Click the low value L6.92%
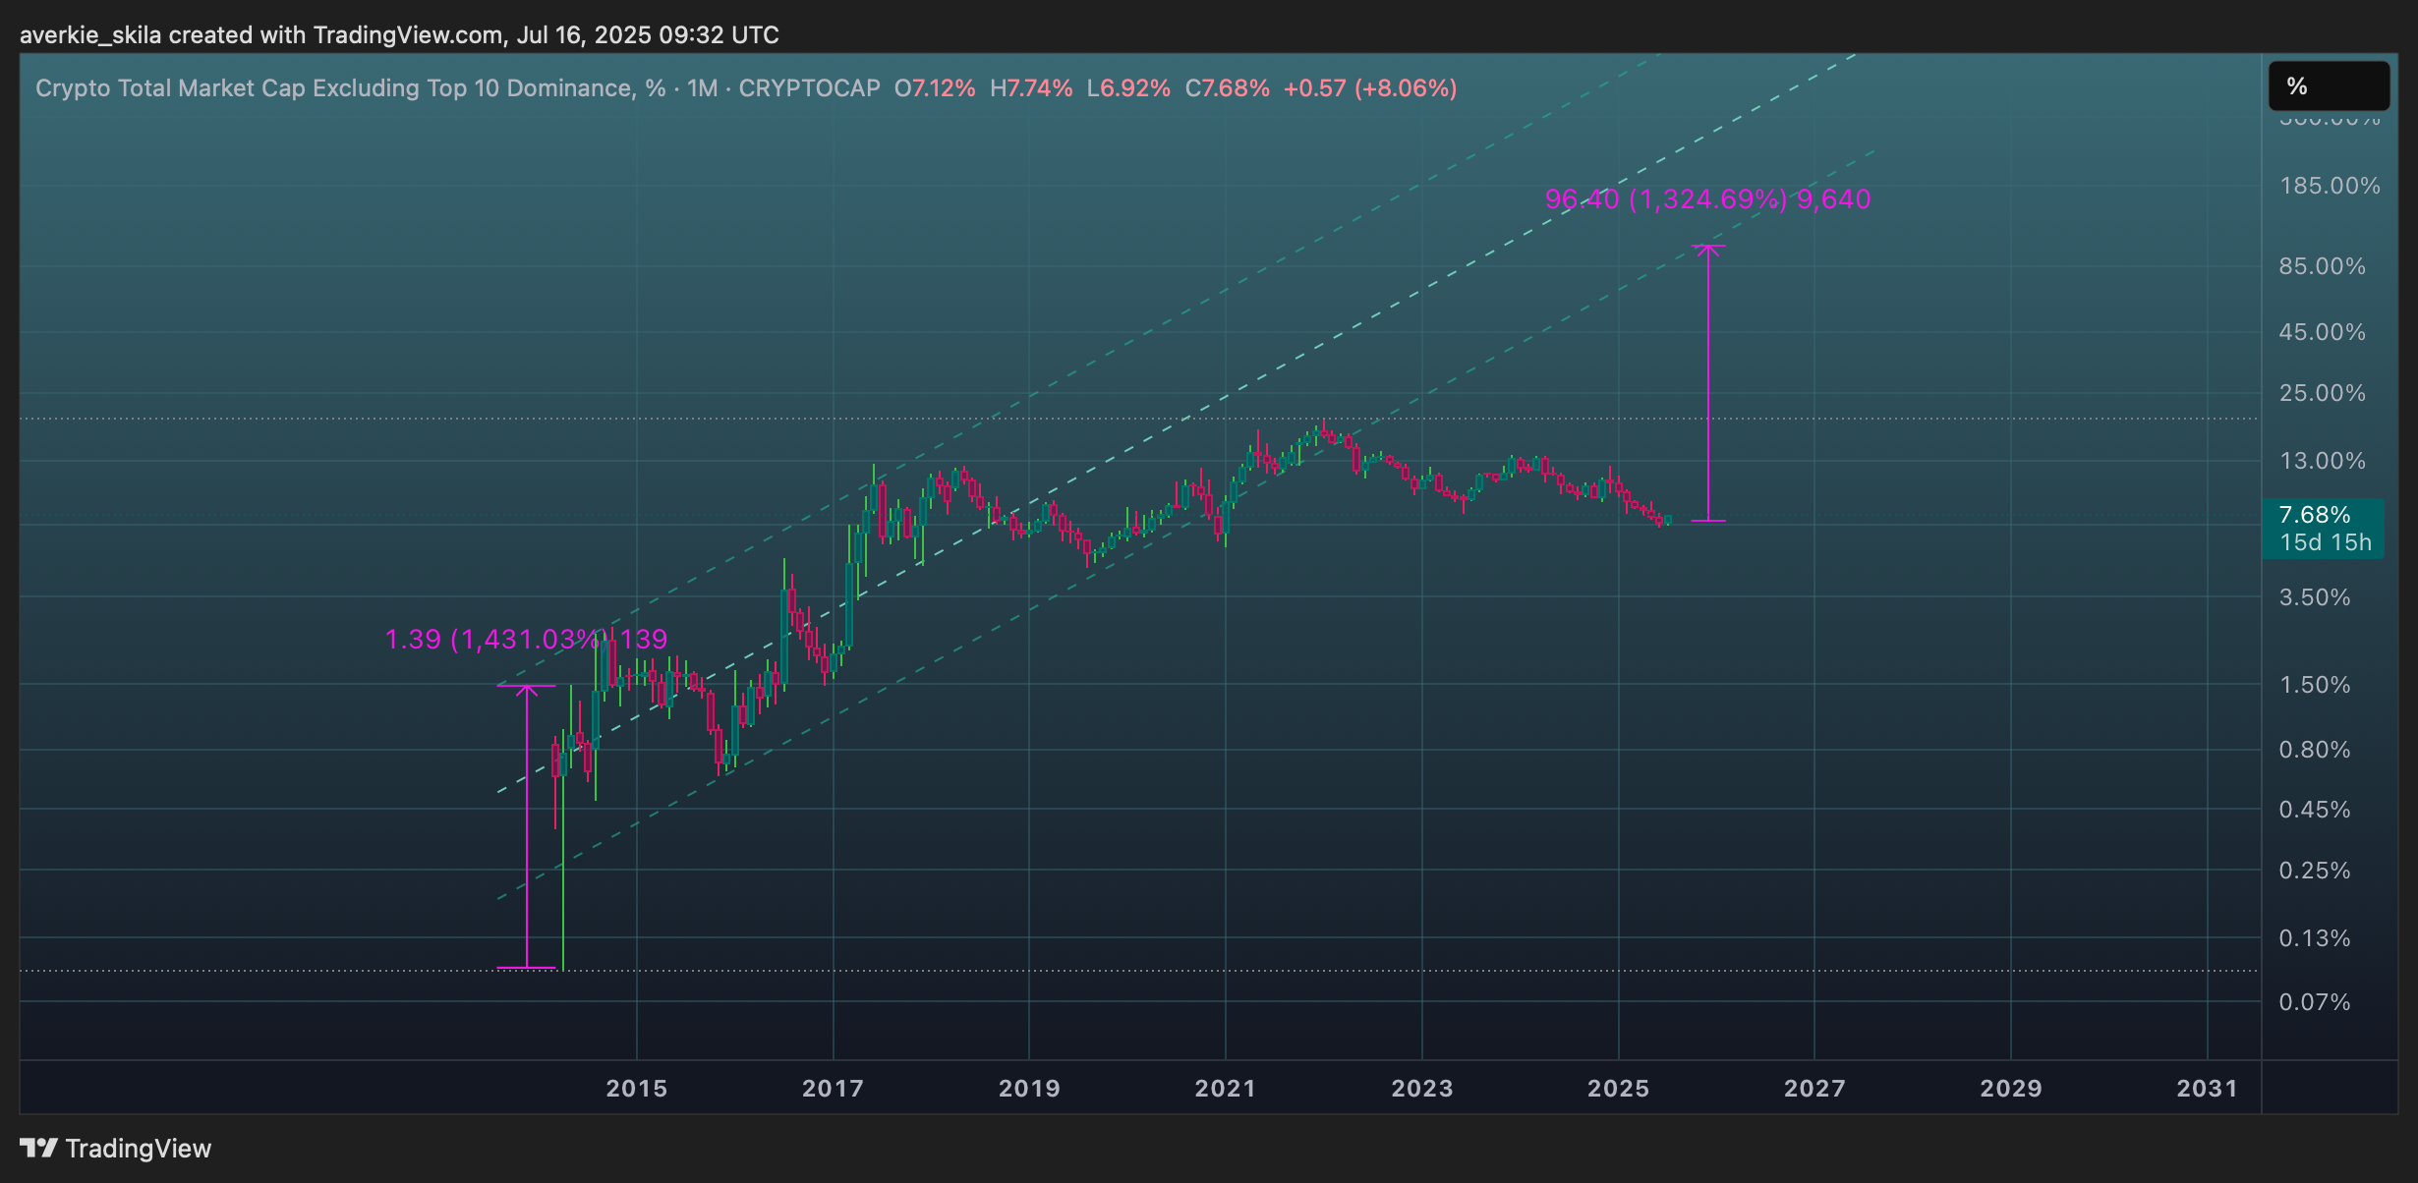 click(1128, 88)
